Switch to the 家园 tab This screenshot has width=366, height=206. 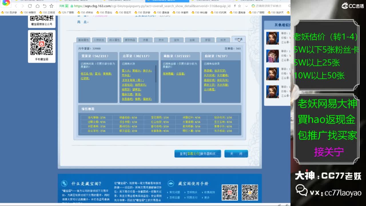[x=208, y=40]
